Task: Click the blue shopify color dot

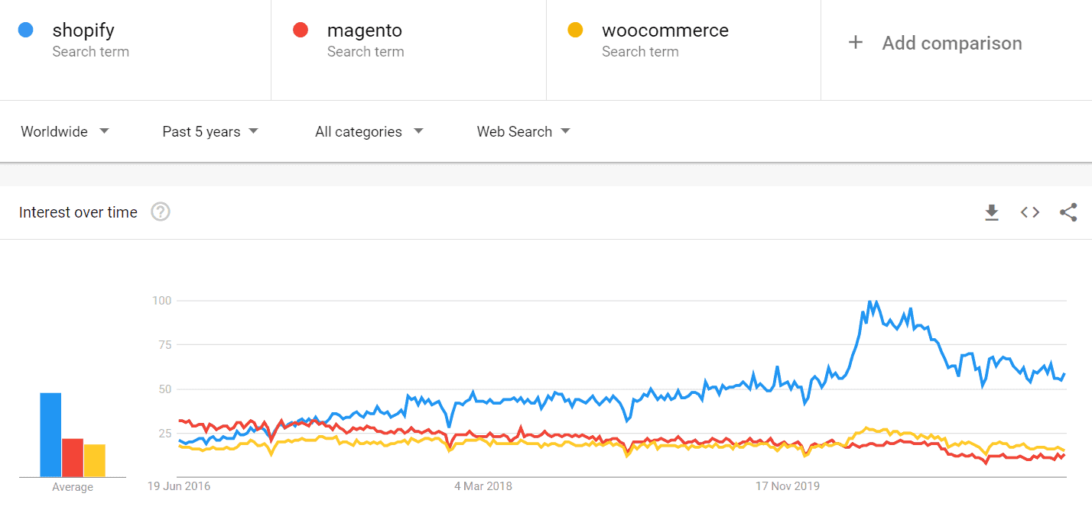Action: pos(26,31)
